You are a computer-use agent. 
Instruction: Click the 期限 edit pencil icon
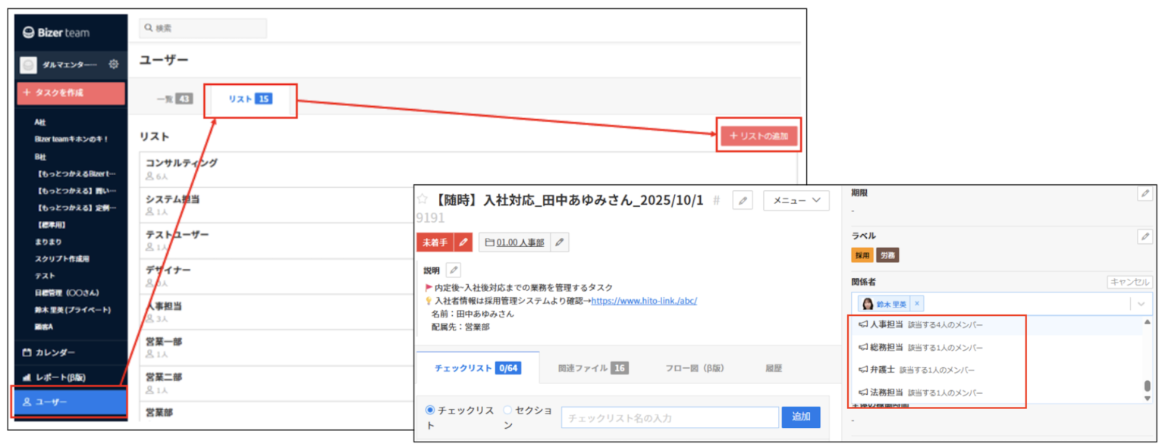tap(1145, 194)
